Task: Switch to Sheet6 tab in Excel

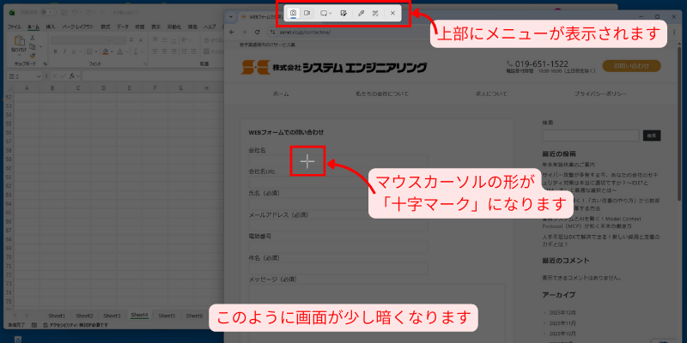Action: [x=195, y=316]
